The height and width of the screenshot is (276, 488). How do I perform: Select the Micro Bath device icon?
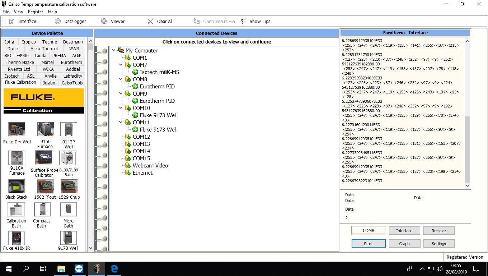tap(69, 210)
